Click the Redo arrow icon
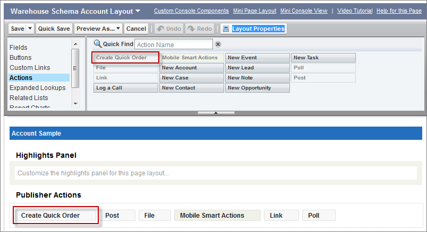 (x=191, y=29)
